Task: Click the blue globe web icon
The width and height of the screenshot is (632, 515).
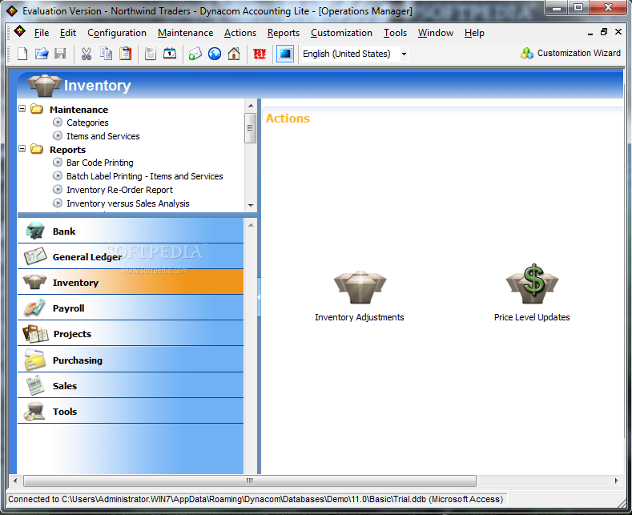Action: pos(215,54)
